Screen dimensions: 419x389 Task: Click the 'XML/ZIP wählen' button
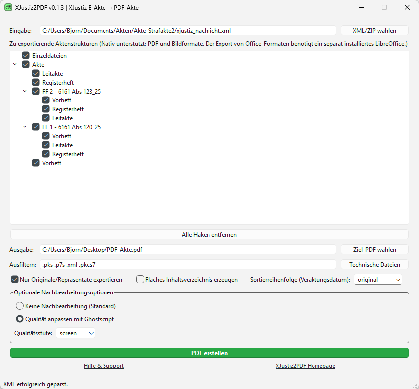pos(374,30)
